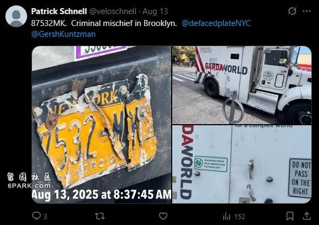The height and width of the screenshot is (225, 319).
Task: Open the Patrick Schnell display name
Action: (x=59, y=11)
